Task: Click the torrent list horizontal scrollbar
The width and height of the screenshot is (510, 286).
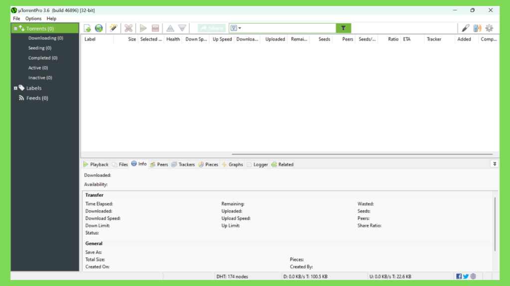Action: tap(362, 154)
